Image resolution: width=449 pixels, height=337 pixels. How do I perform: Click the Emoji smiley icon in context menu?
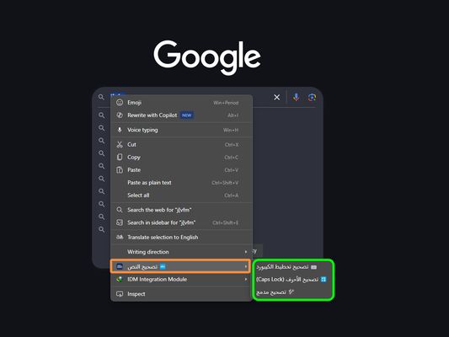(x=120, y=103)
